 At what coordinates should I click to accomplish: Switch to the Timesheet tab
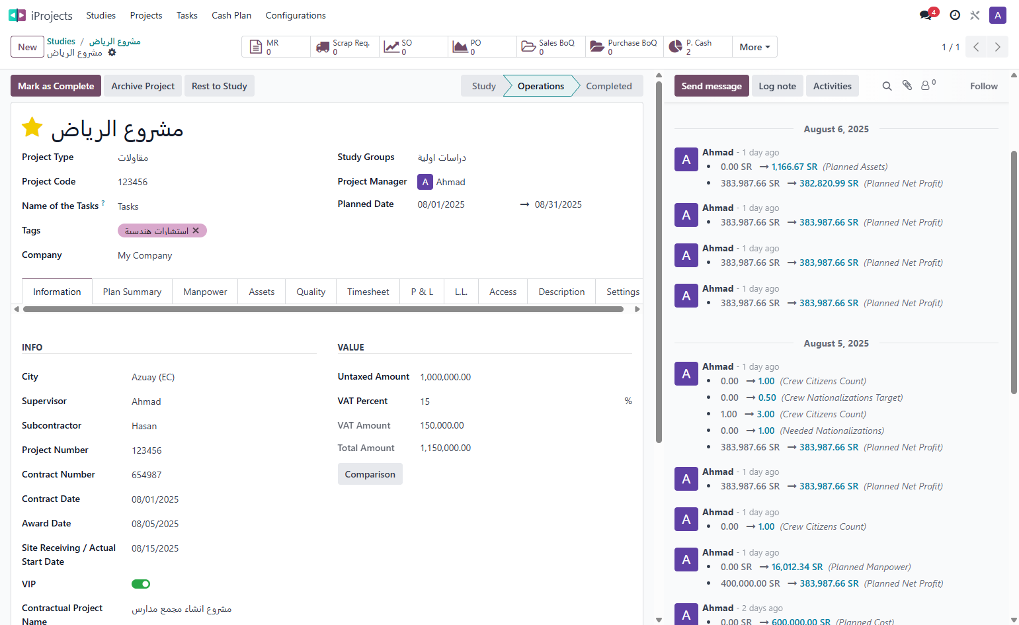point(368,292)
